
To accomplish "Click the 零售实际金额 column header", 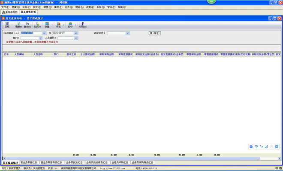I will pos(194,54).
